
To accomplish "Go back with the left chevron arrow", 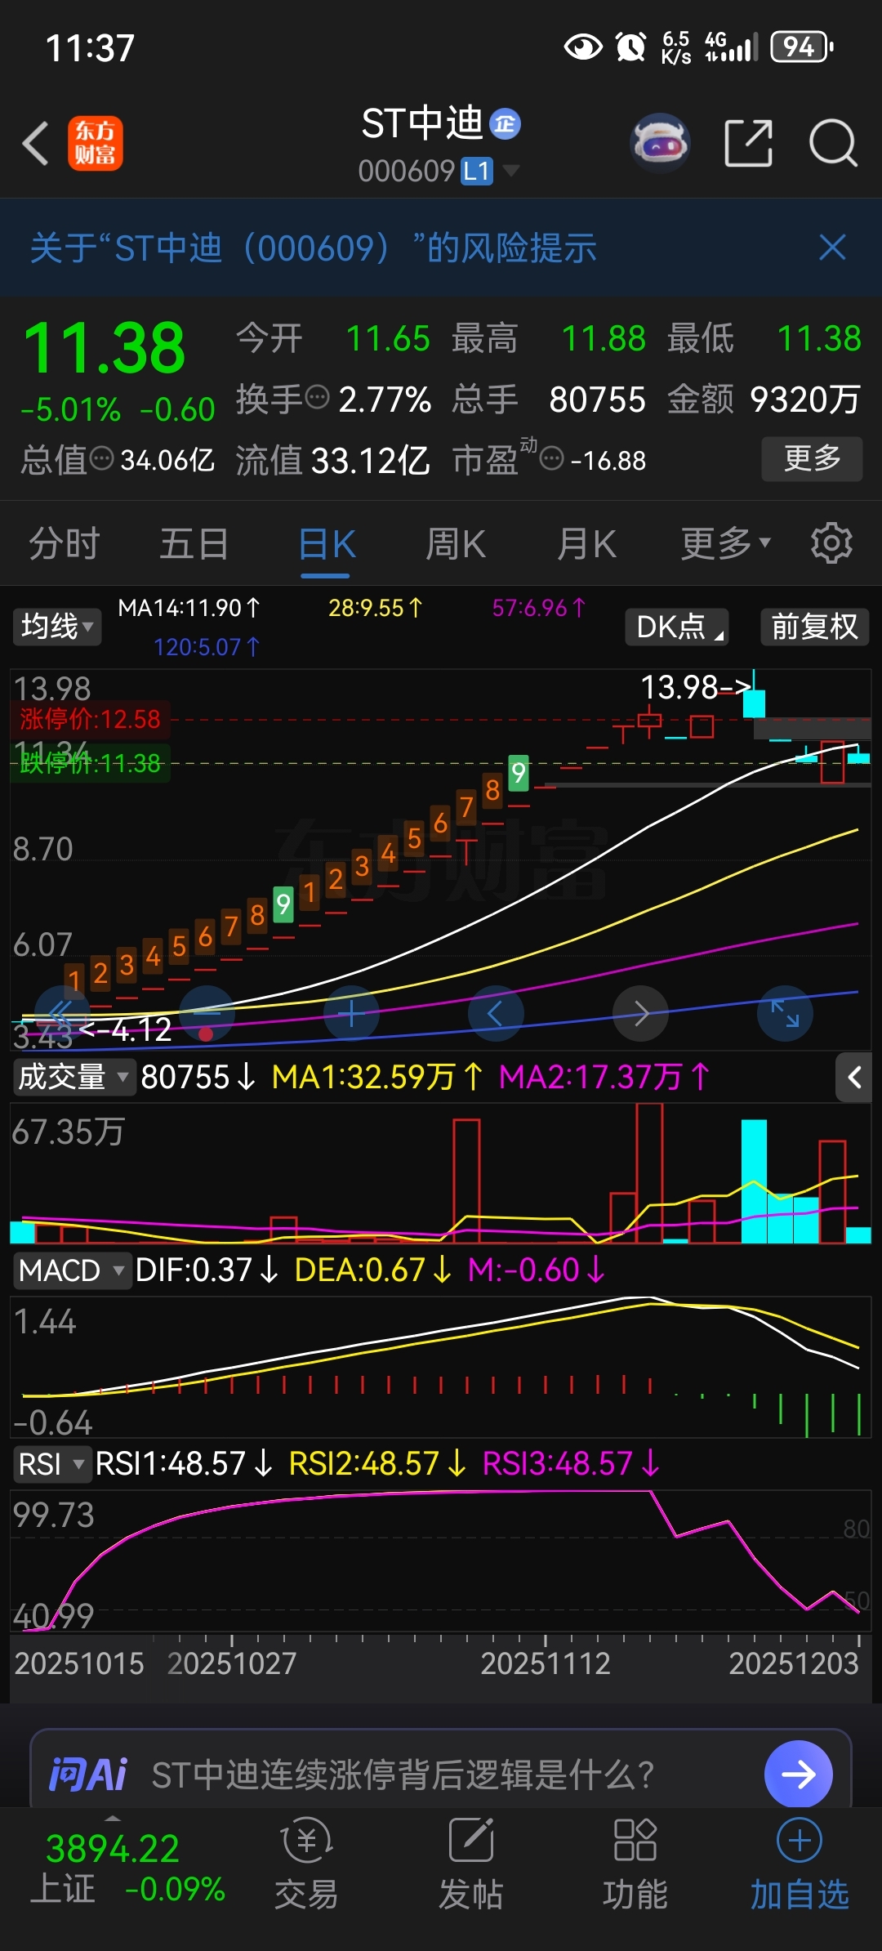I will tap(35, 144).
